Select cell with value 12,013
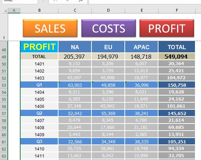The height and width of the screenshot is (160, 201). click(x=141, y=71)
